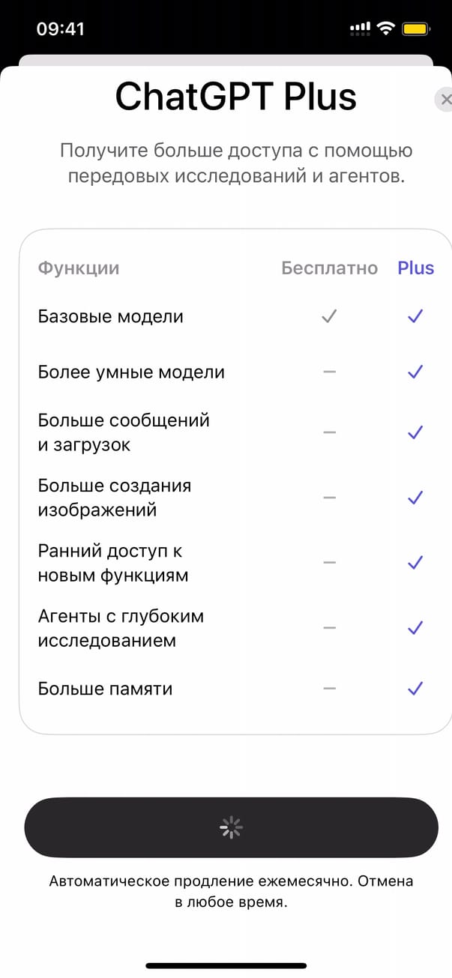Click the Функции column header
The width and height of the screenshot is (452, 978).
79,268
